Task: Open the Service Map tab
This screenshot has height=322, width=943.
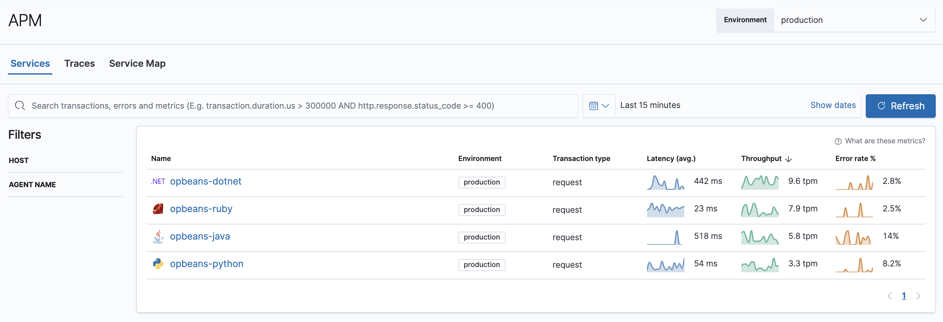Action: tap(137, 64)
